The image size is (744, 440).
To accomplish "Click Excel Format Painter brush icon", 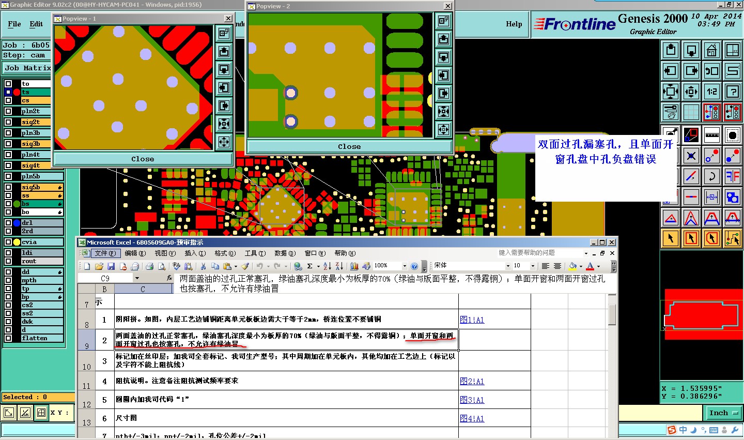I will [245, 266].
